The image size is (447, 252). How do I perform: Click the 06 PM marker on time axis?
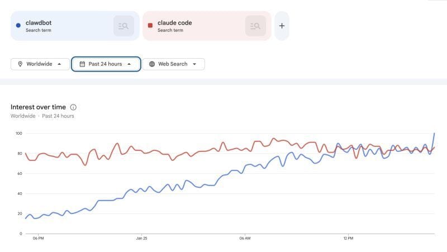tap(38, 238)
